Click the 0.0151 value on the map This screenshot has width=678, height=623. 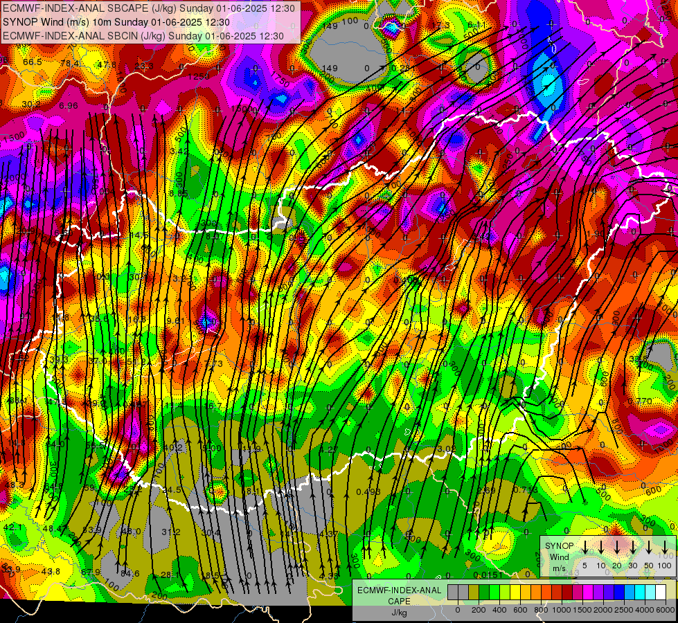click(x=488, y=575)
